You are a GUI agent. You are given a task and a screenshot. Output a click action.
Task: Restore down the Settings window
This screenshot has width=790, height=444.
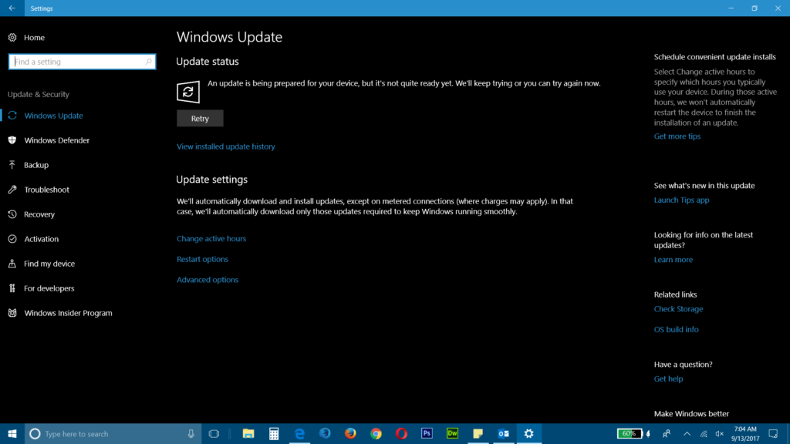(755, 8)
